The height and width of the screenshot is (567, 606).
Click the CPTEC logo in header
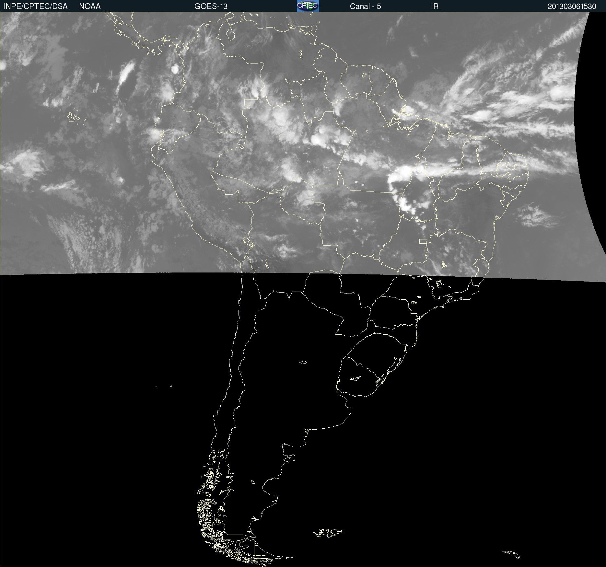(308, 6)
